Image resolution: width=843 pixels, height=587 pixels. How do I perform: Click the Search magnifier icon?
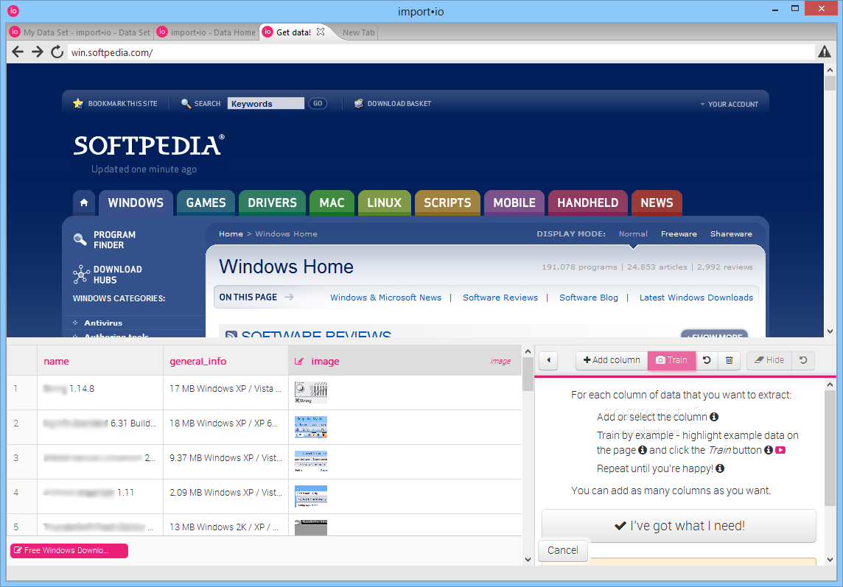[x=186, y=103]
